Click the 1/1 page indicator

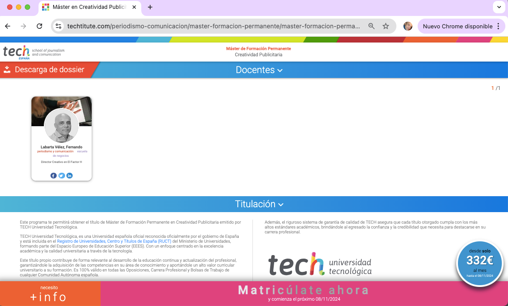(x=496, y=88)
